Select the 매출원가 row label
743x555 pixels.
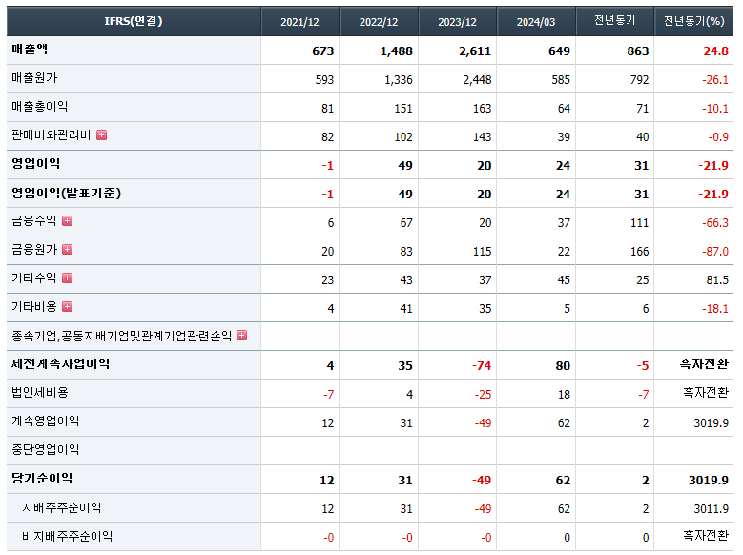coord(34,78)
